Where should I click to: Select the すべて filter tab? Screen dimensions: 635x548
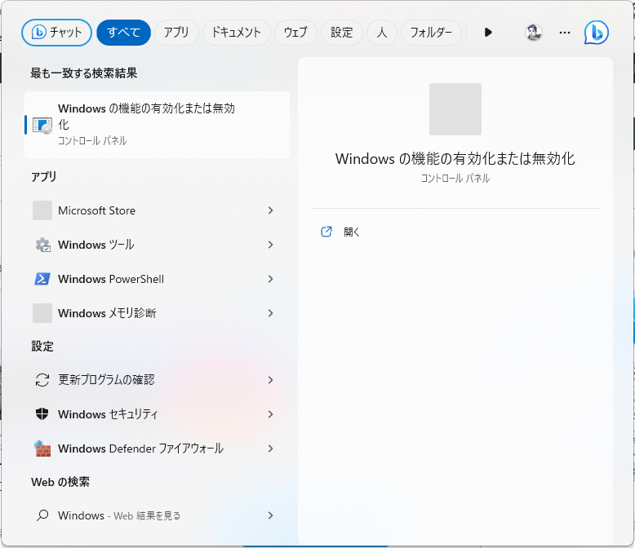(x=123, y=33)
